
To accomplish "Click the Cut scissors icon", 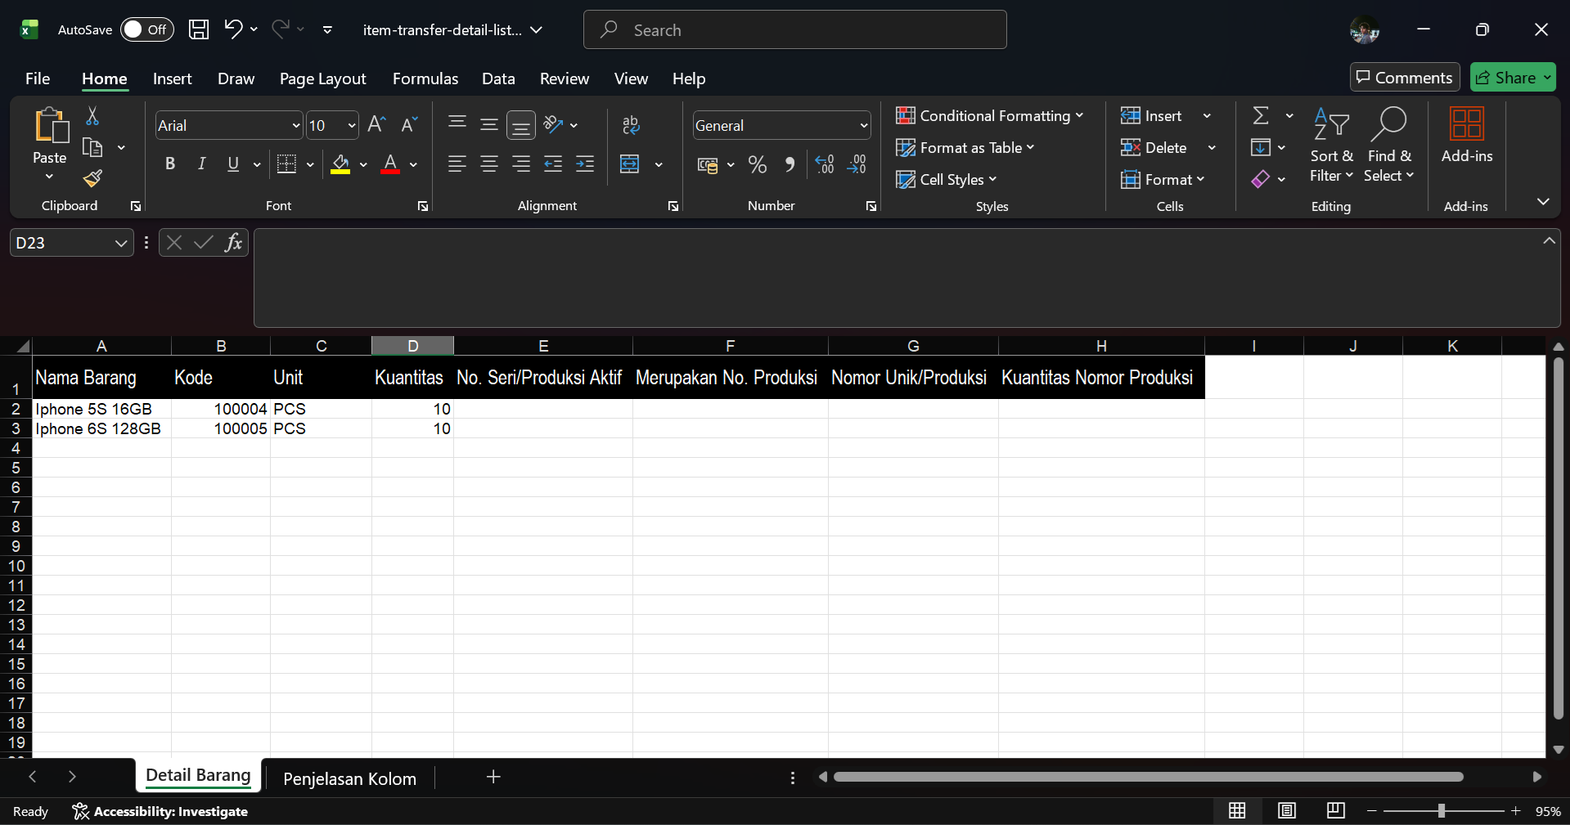I will point(92,117).
